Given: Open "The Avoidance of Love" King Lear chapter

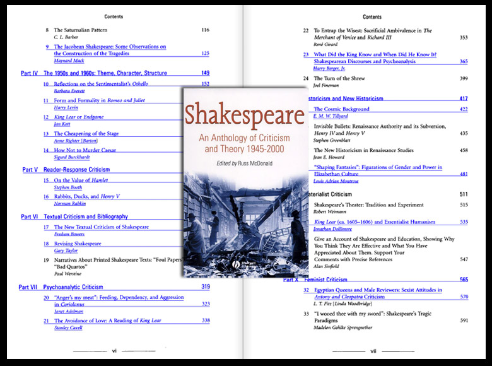Looking at the screenshot, I should (x=107, y=321).
